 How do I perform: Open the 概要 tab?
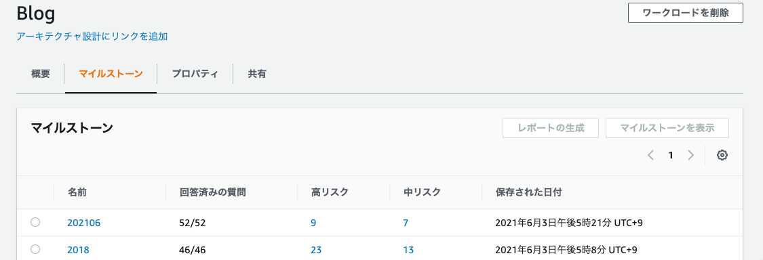(x=41, y=74)
